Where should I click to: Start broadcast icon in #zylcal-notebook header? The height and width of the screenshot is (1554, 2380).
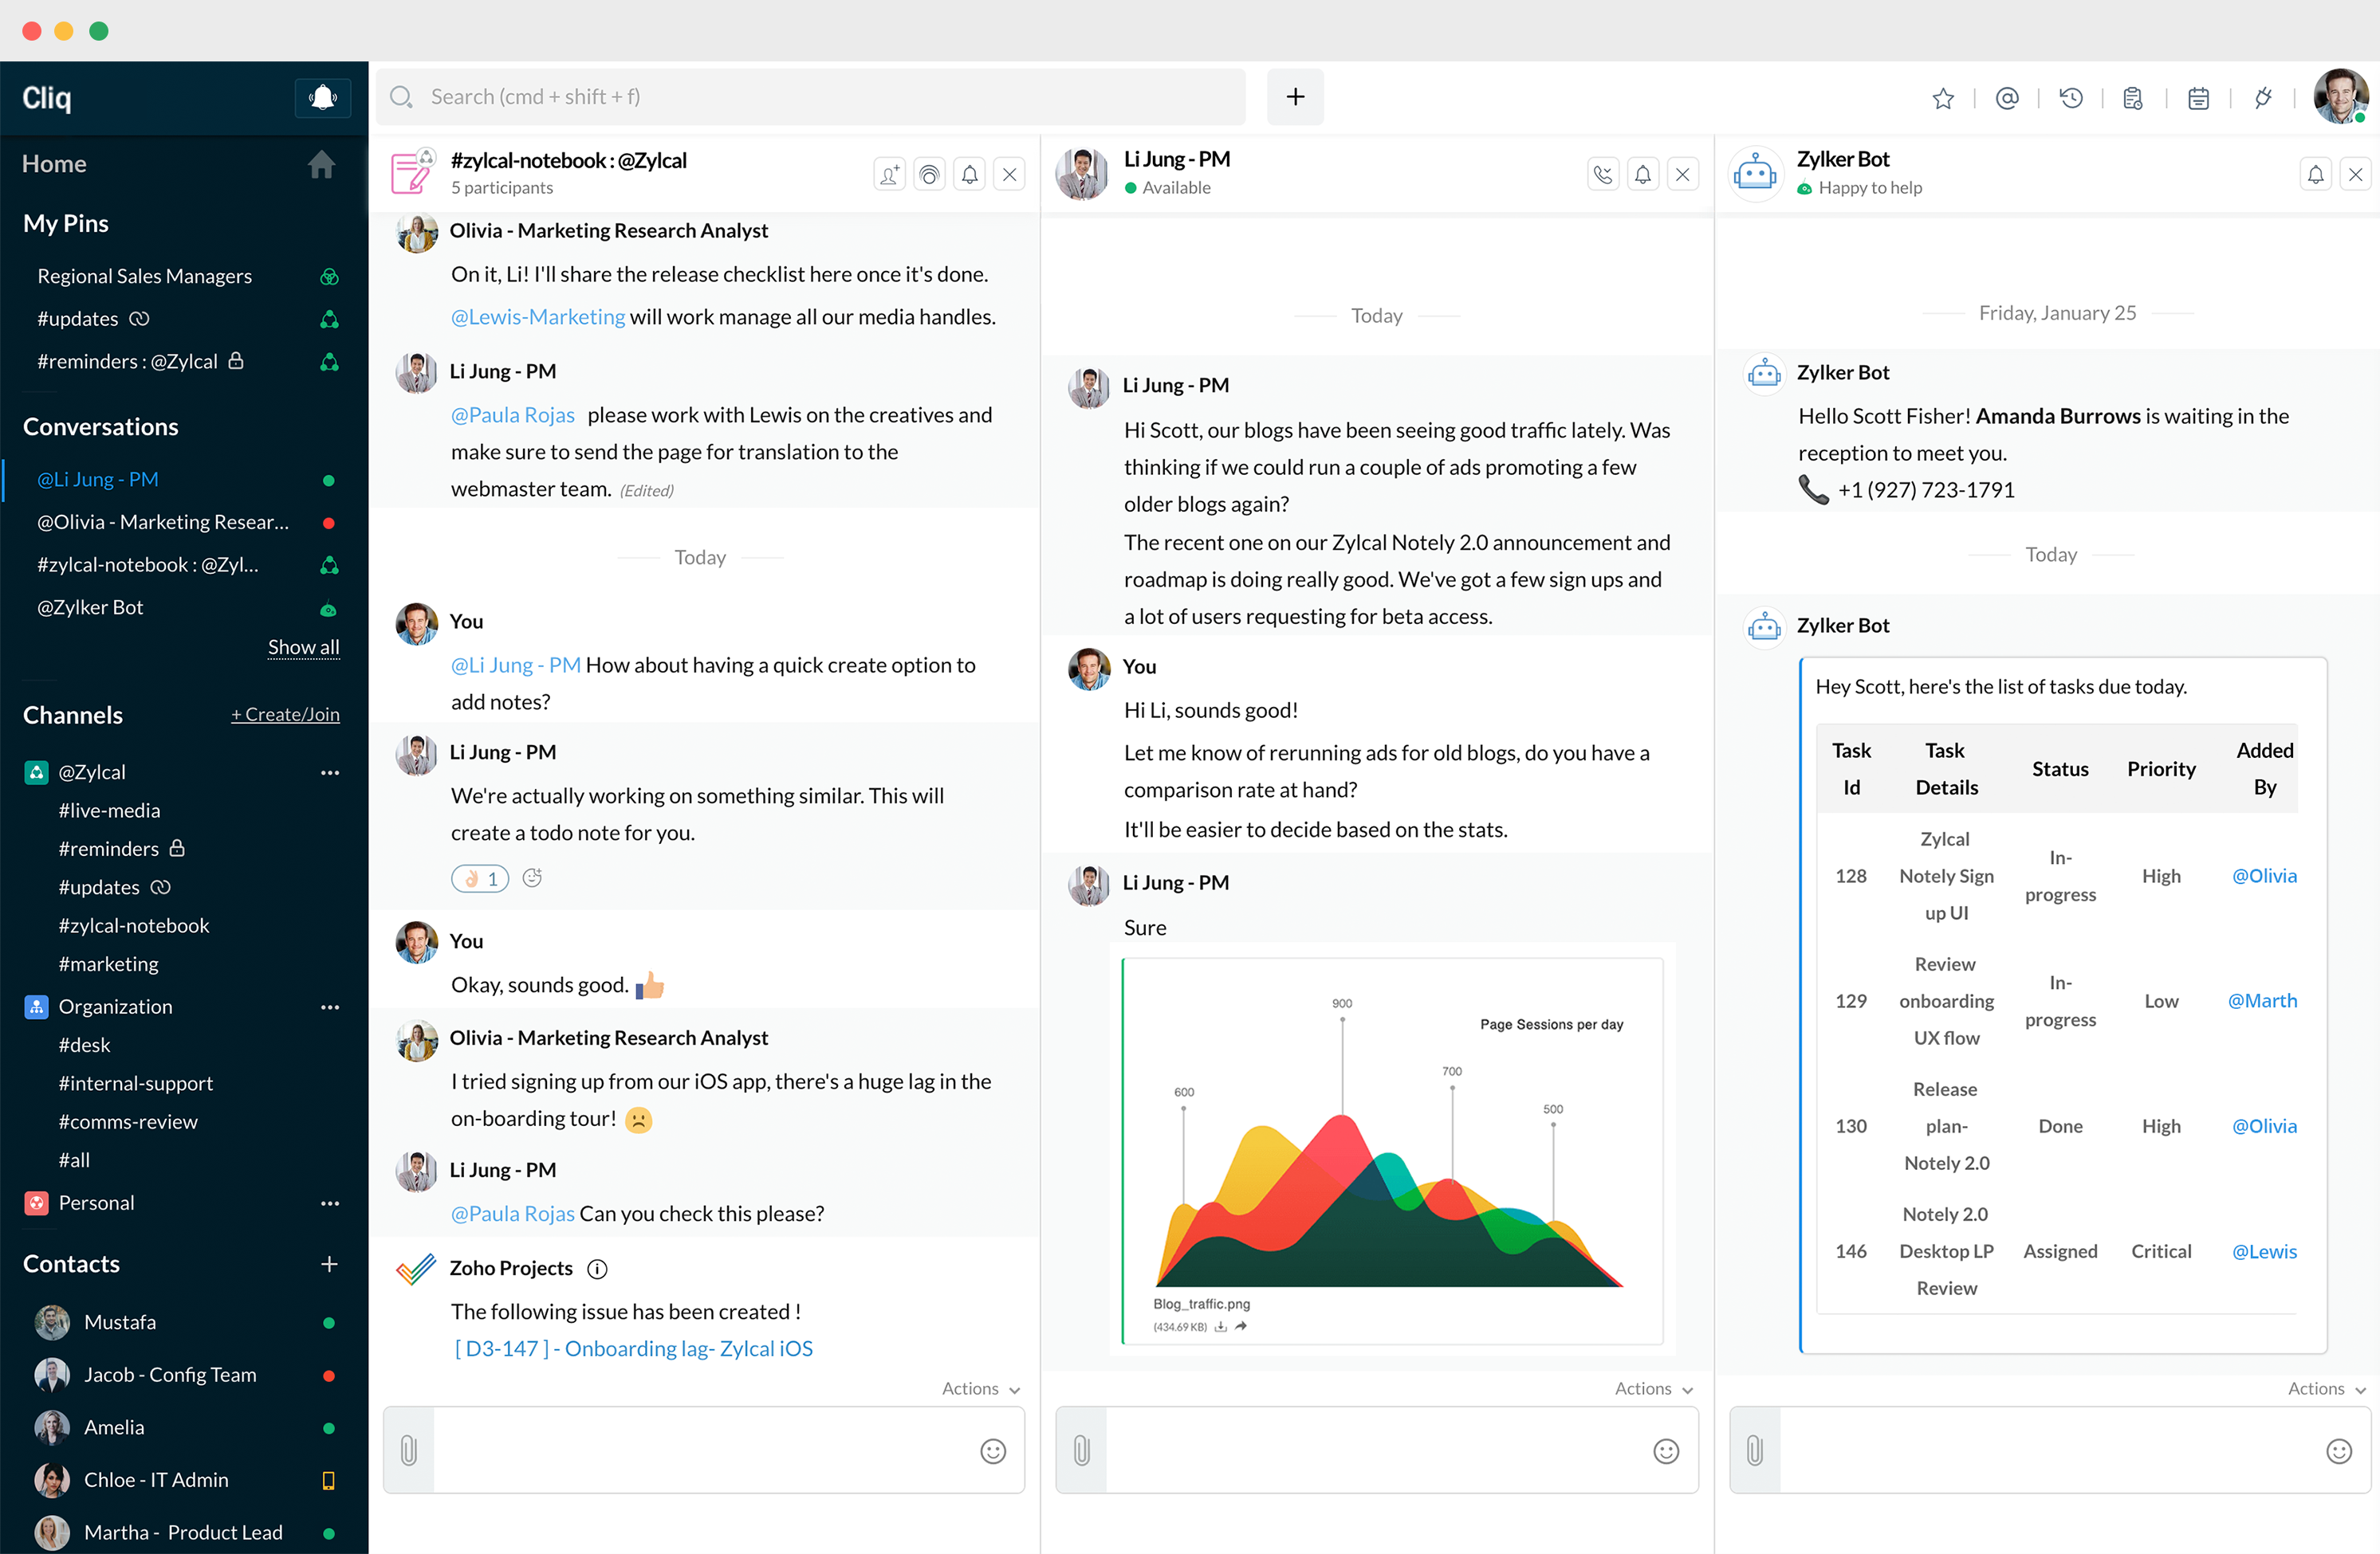pyautogui.click(x=929, y=175)
